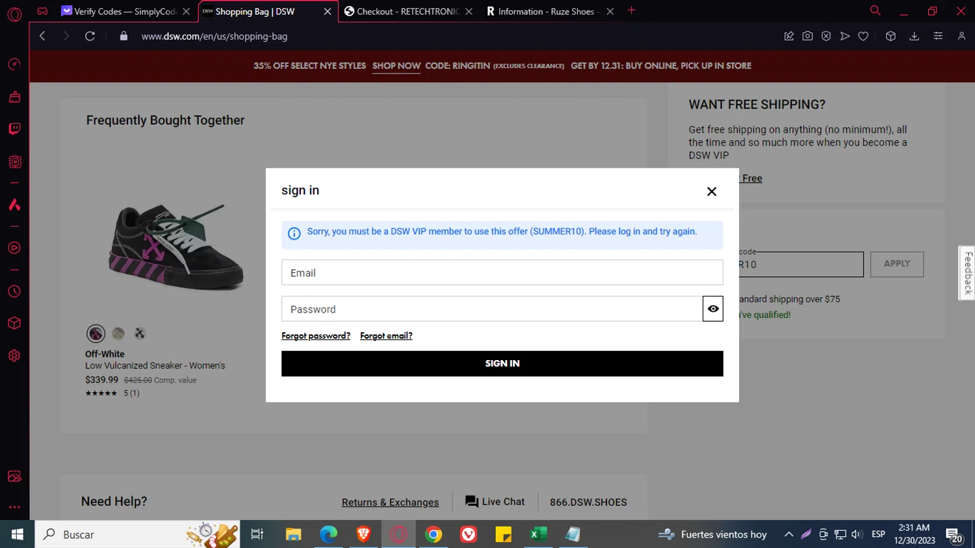Show hidden system tray icons
The image size is (975, 548).
pyautogui.click(x=788, y=534)
